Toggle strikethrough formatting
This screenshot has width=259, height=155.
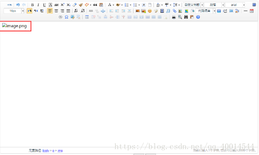point(56,5)
